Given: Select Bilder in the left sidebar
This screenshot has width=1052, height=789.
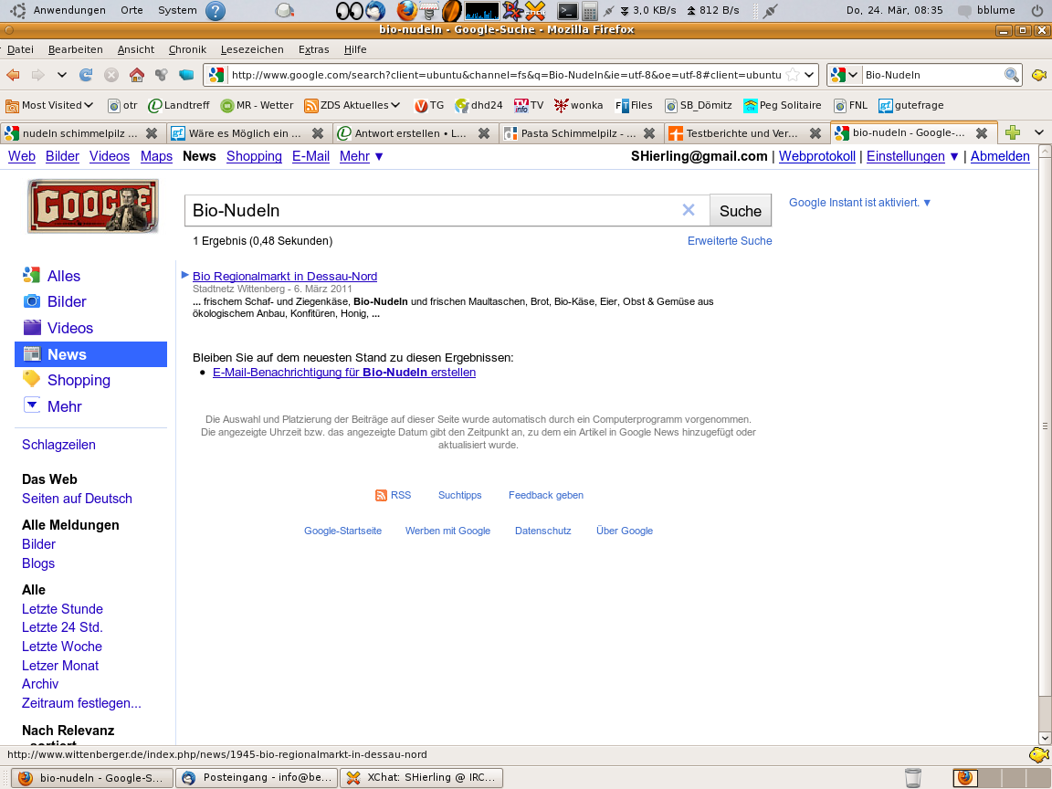Looking at the screenshot, I should [x=67, y=301].
